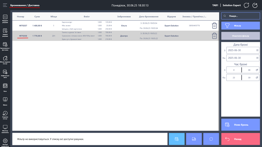Sort table by Сума column header
Screen dimensions: 262x147
tap(37, 16)
